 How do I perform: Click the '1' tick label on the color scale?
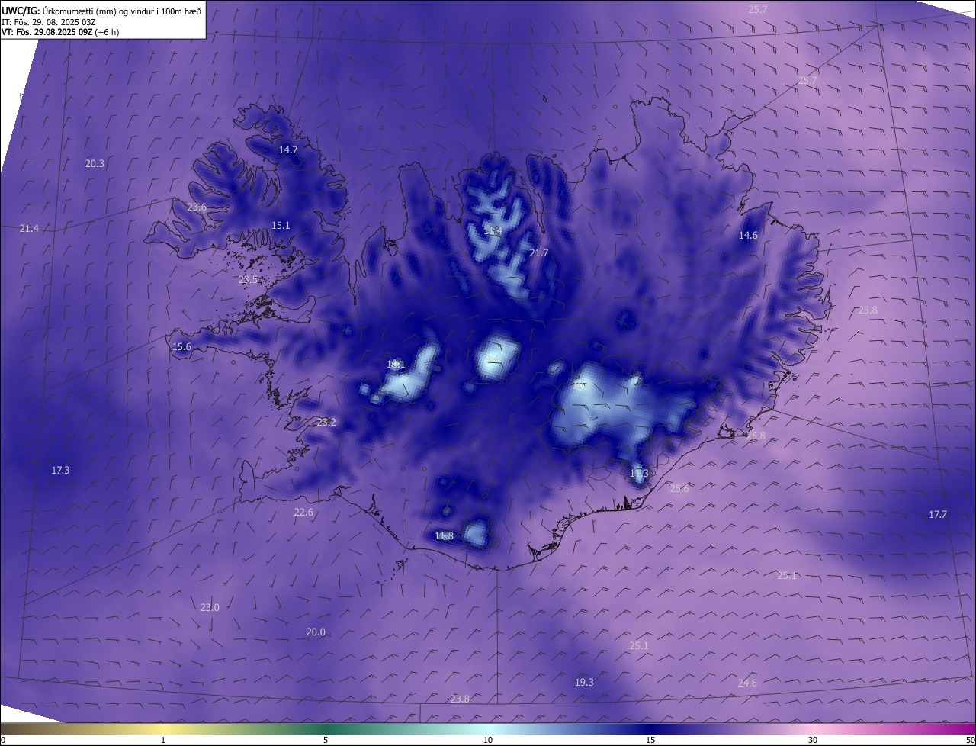tap(163, 740)
